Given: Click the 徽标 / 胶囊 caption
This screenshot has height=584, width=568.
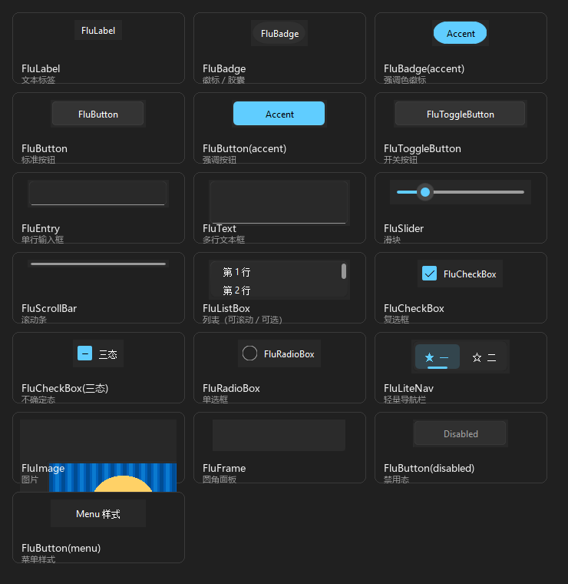Looking at the screenshot, I should click(223, 80).
